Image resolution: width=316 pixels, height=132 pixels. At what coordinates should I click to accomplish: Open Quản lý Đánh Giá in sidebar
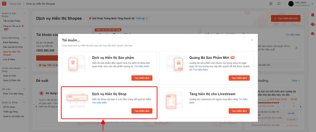point(12,80)
